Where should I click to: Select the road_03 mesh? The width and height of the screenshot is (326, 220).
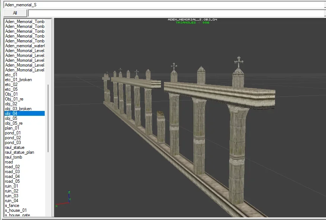(25, 172)
